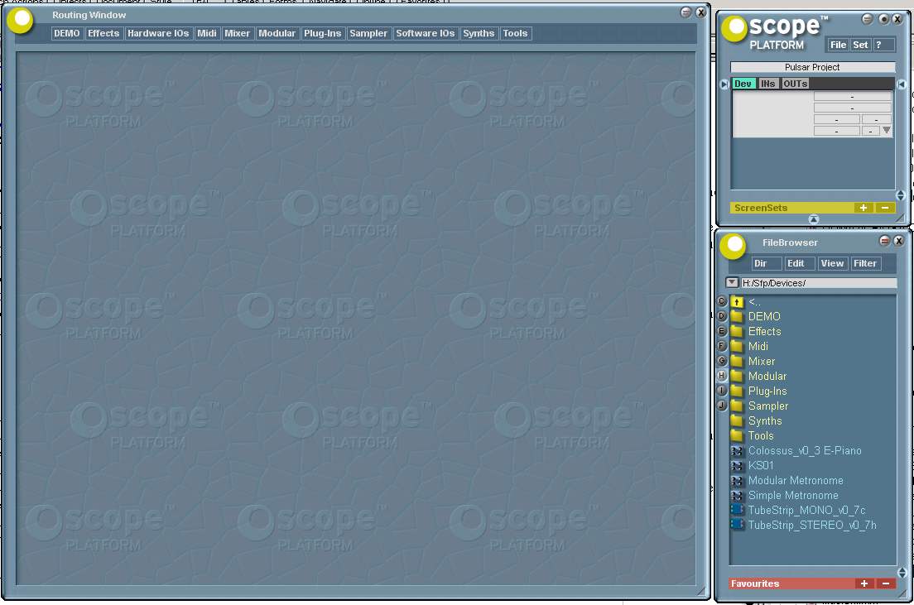Select favourite slot I in FileBrowser
This screenshot has height=605, width=914.
[722, 391]
